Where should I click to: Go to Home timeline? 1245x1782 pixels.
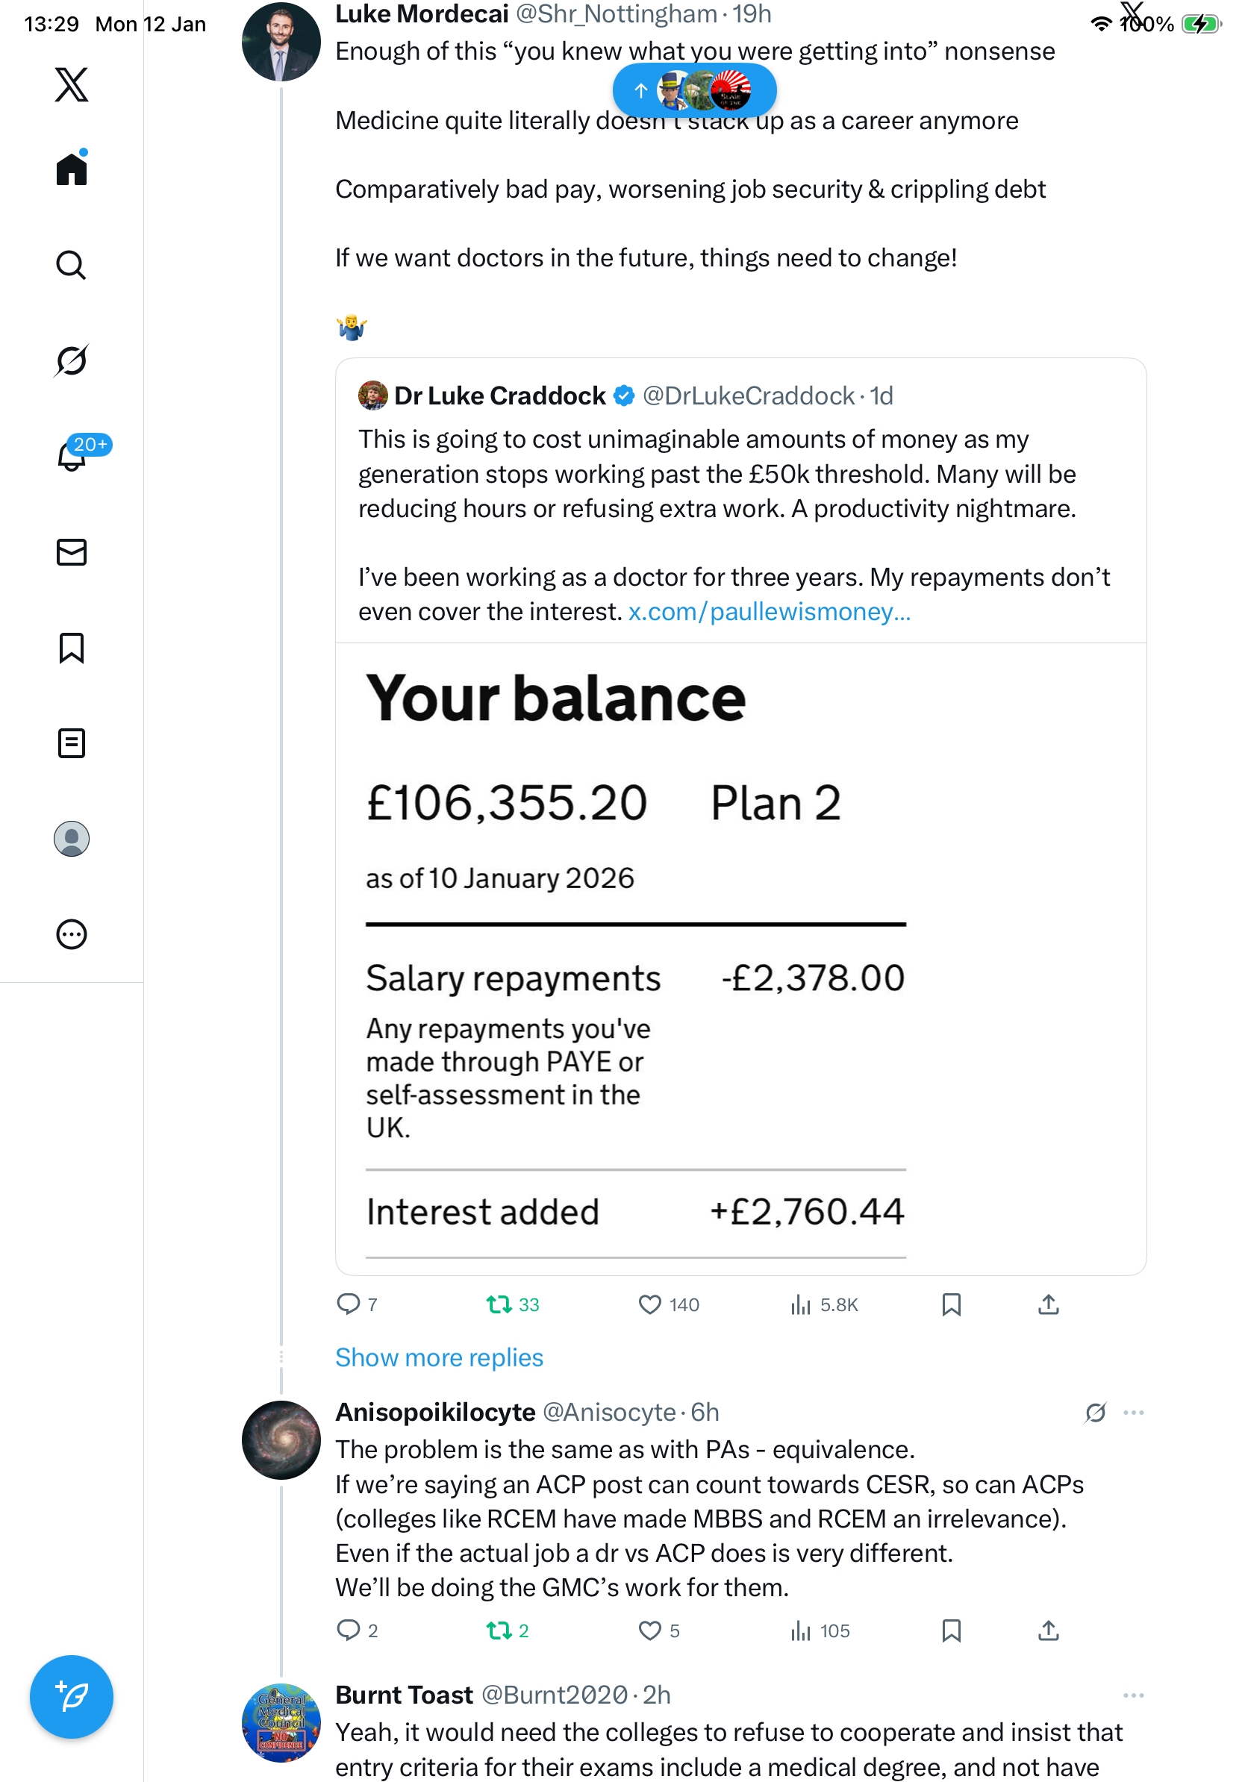pos(72,169)
